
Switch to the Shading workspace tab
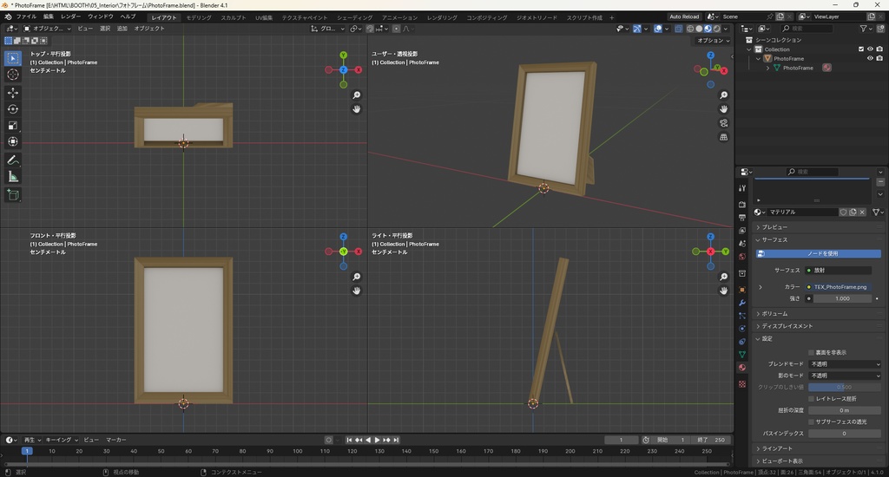pos(354,16)
